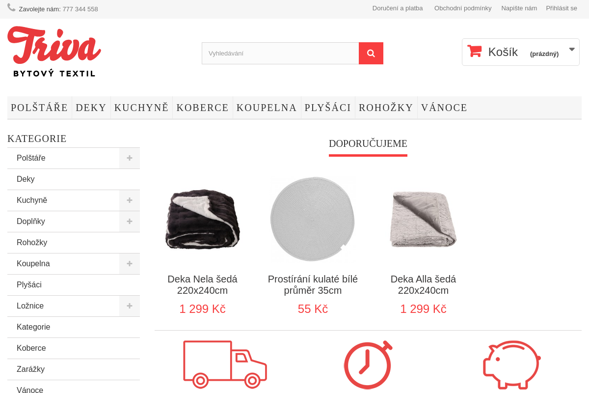
Task: Expand Polštáře category with plus
Action: (130, 158)
